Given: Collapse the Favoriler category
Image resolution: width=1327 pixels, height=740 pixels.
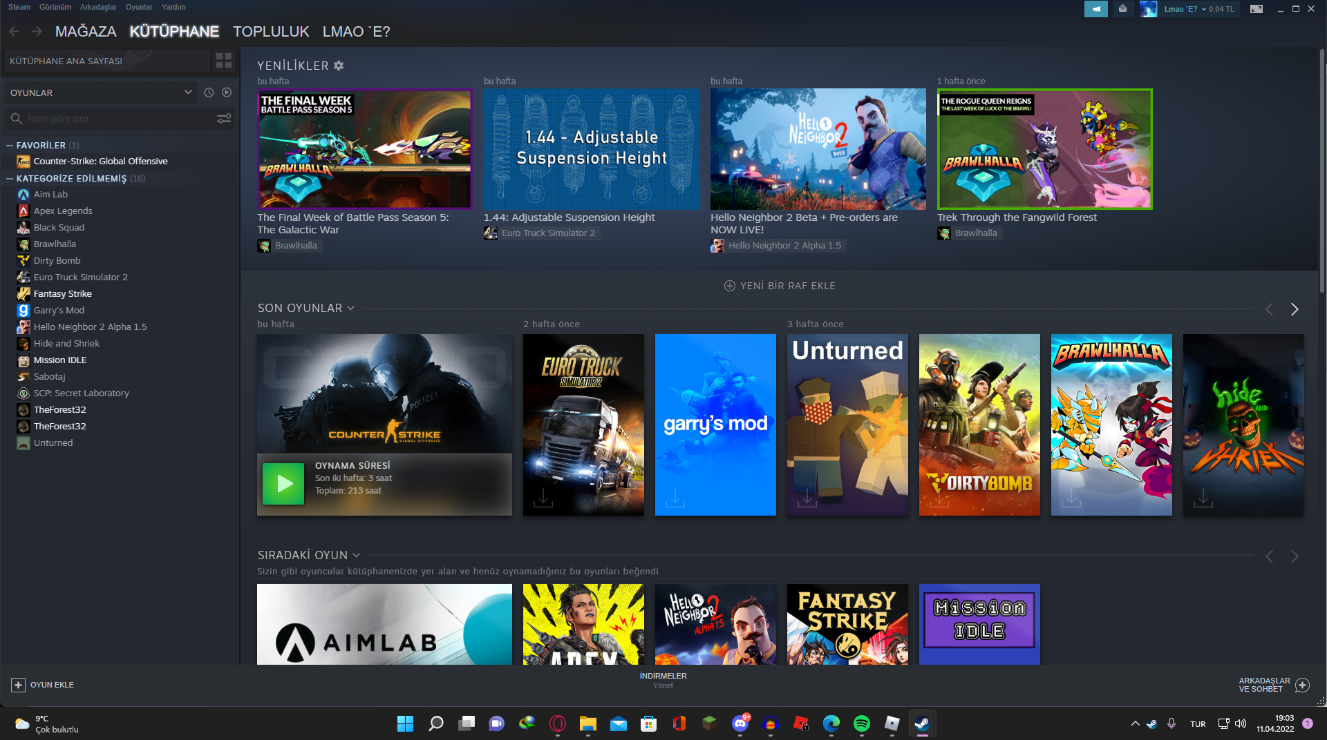Looking at the screenshot, I should (10, 146).
